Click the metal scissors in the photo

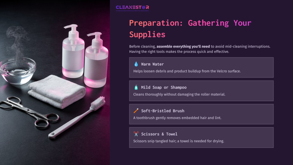29,111
